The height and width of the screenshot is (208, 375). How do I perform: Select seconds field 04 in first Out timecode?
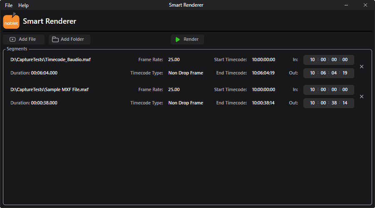(334, 73)
